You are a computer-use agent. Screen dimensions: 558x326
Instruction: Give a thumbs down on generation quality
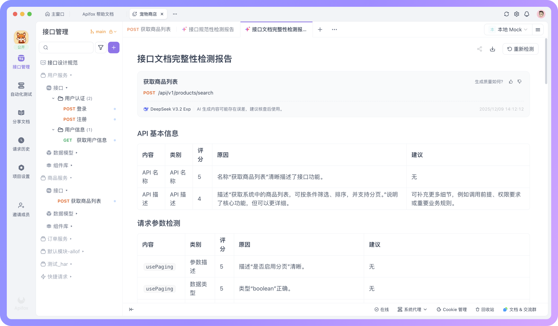[519, 81]
